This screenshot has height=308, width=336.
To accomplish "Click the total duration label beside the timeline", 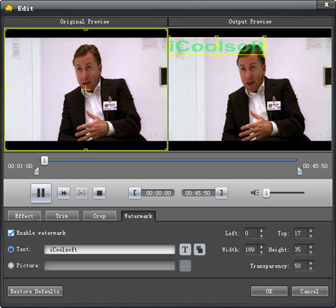I will pyautogui.click(x=315, y=166).
